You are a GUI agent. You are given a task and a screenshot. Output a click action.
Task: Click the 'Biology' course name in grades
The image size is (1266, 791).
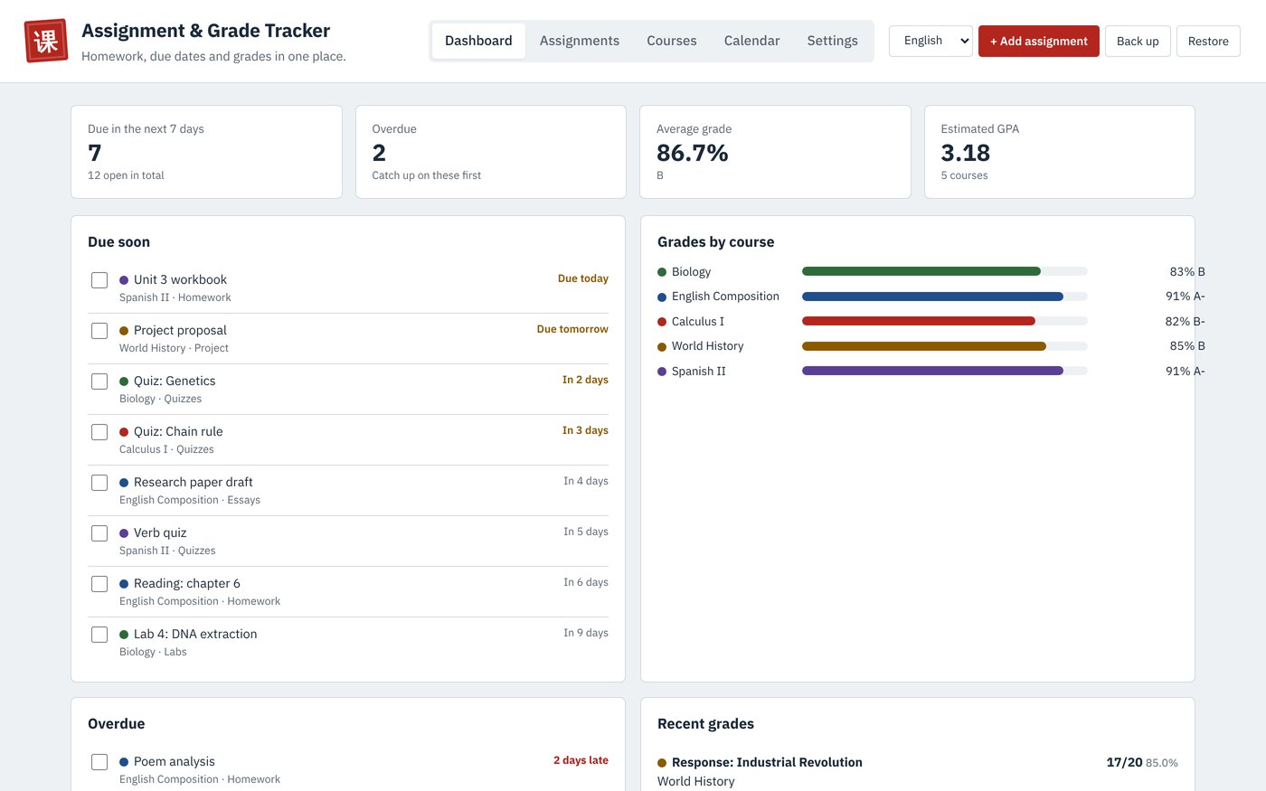point(691,271)
